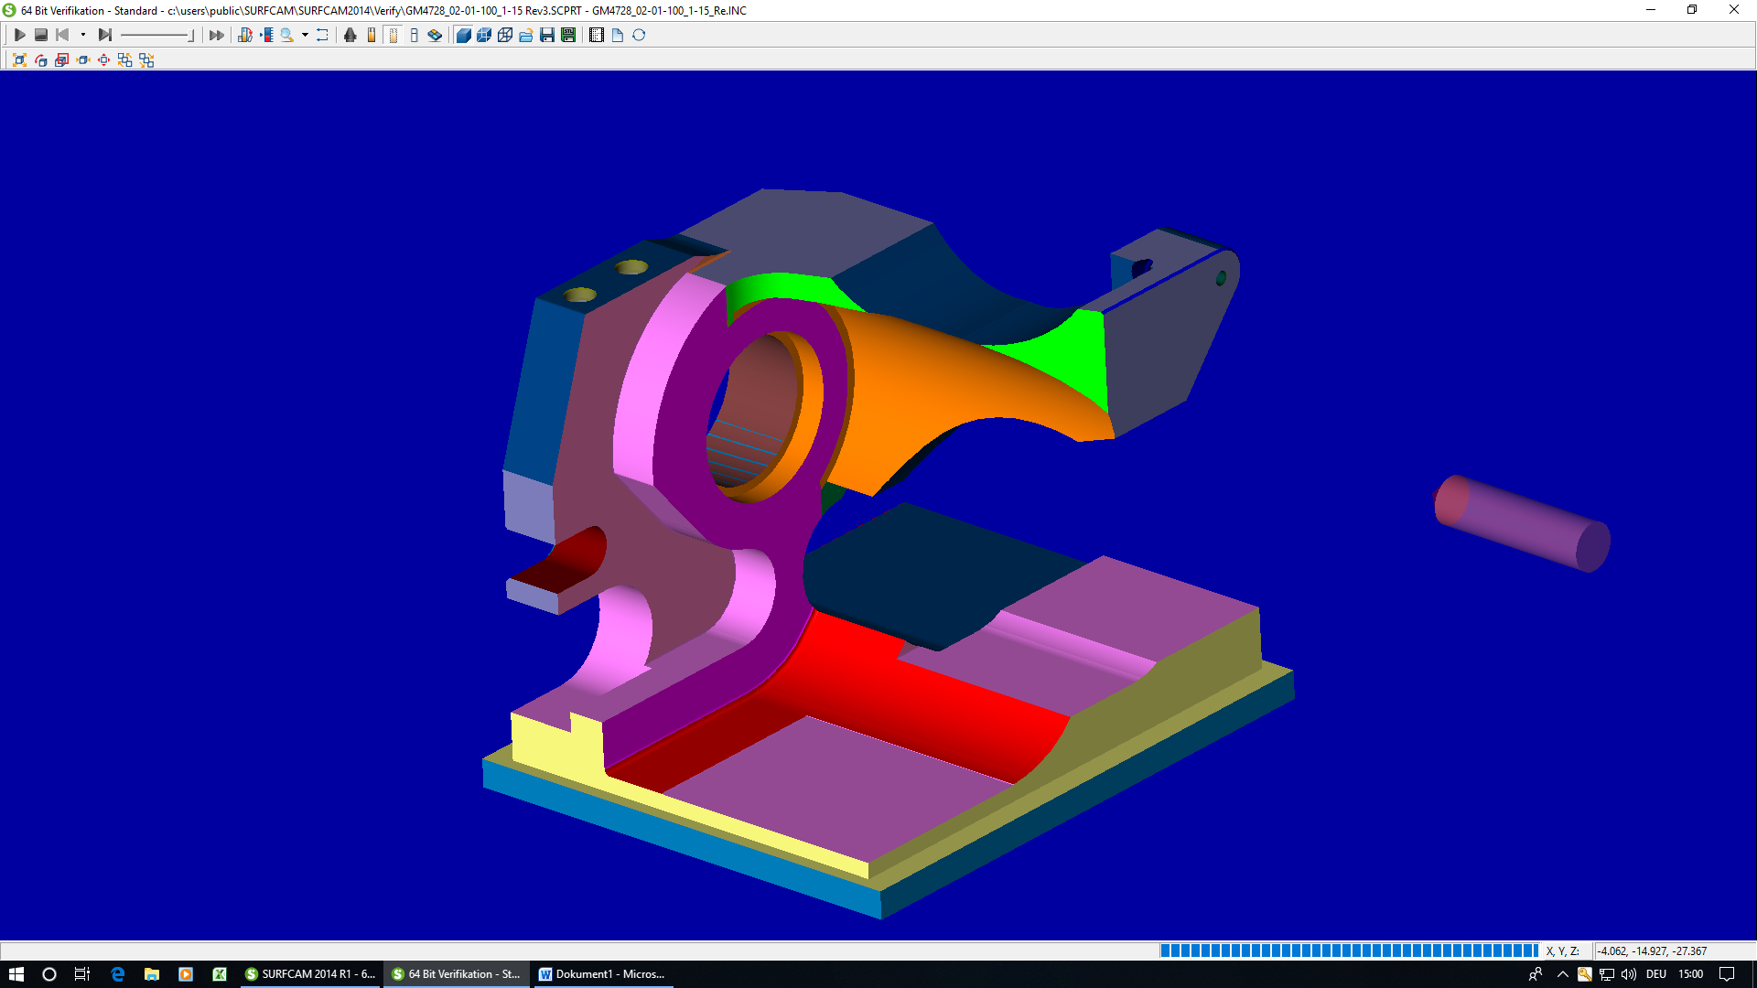The image size is (1757, 988).
Task: Step forward to next operation
Action: (x=104, y=35)
